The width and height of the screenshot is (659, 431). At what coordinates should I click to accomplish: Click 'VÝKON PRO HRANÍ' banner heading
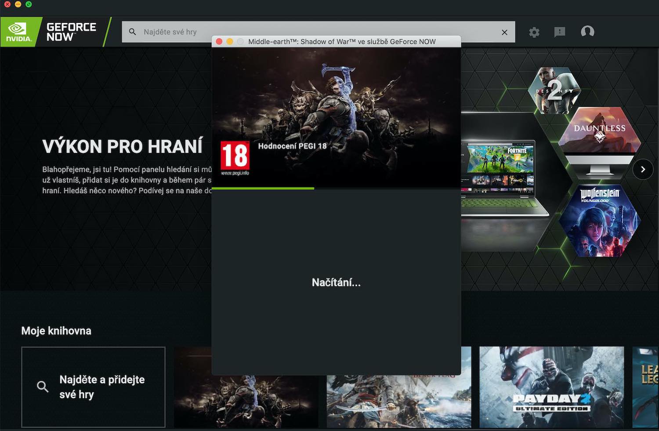tap(123, 147)
